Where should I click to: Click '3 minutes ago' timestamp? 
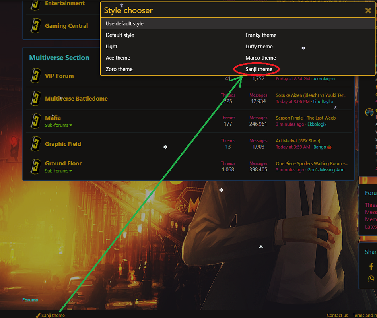290,124
